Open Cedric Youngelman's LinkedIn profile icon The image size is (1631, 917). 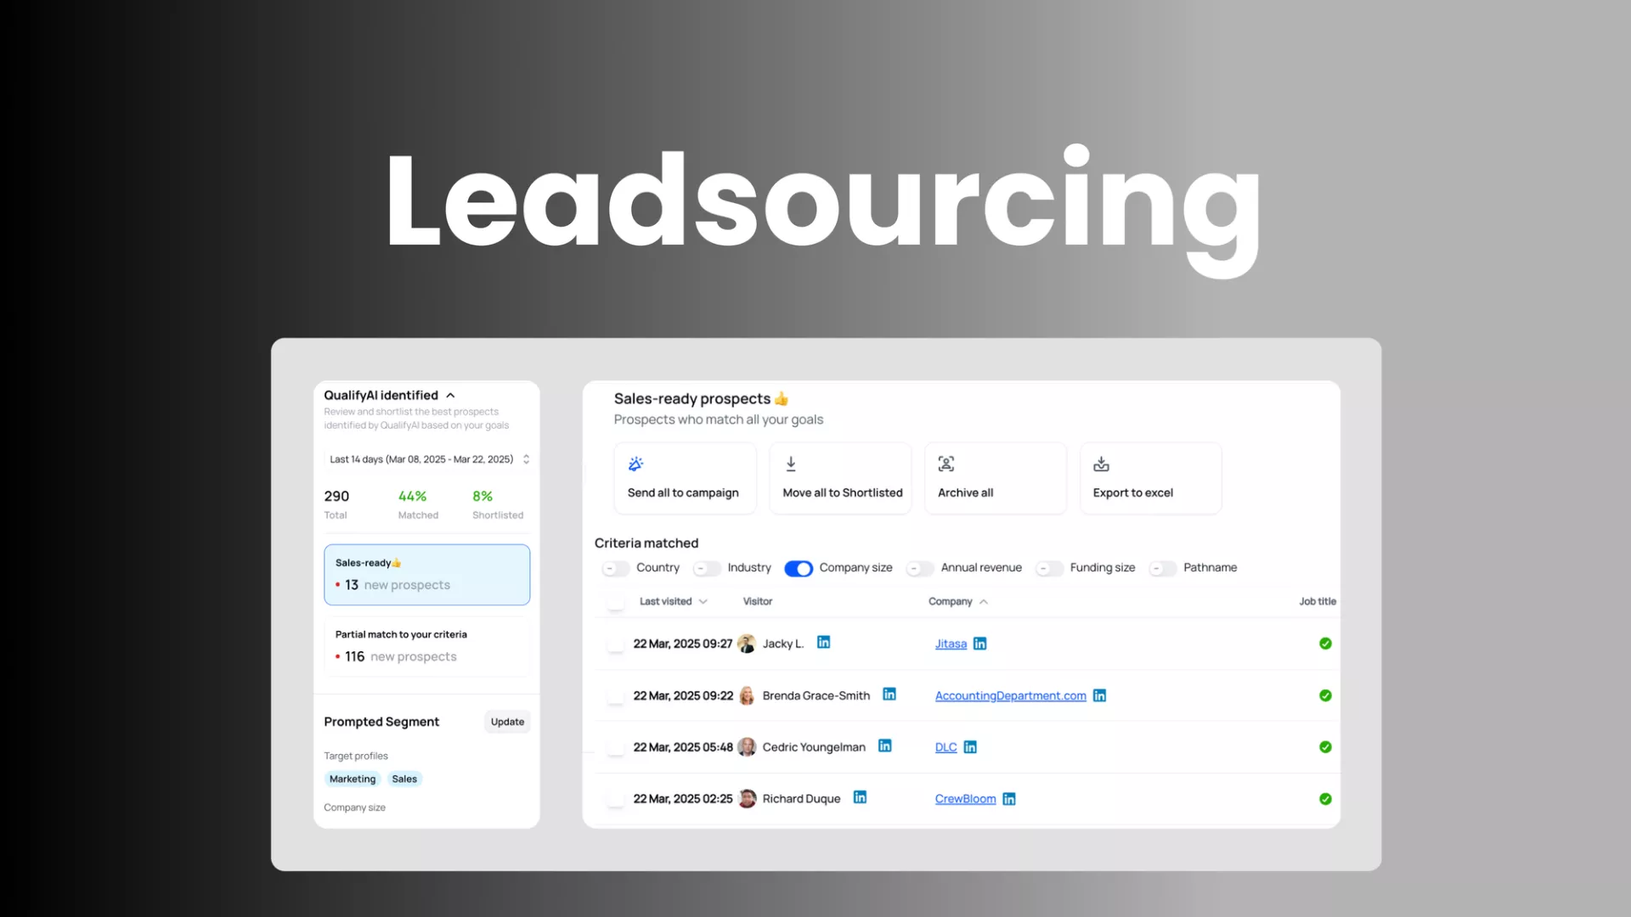(884, 746)
